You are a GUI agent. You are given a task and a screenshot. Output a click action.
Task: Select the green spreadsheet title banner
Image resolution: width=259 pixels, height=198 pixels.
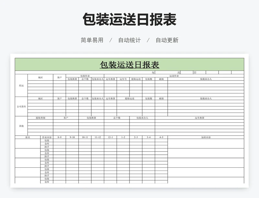click(129, 65)
